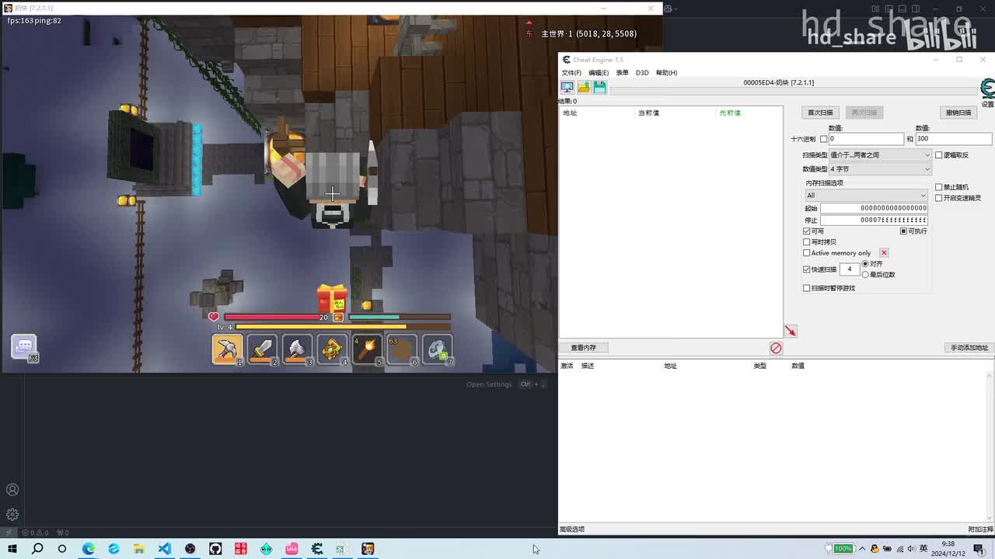
Task: Select the pickaxe in hotbar slot 1
Action: coord(228,350)
